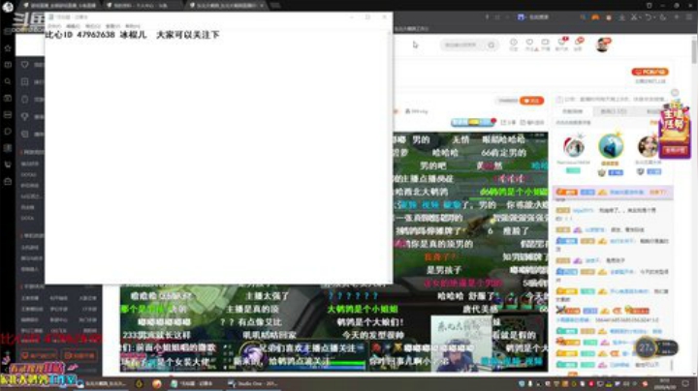Open the Edit menu in Notepad
Viewport: 698px width, 391px height.
click(x=73, y=26)
